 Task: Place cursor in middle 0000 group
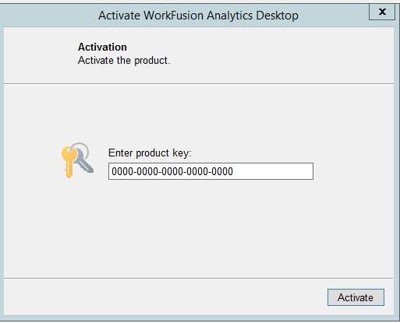coord(172,171)
